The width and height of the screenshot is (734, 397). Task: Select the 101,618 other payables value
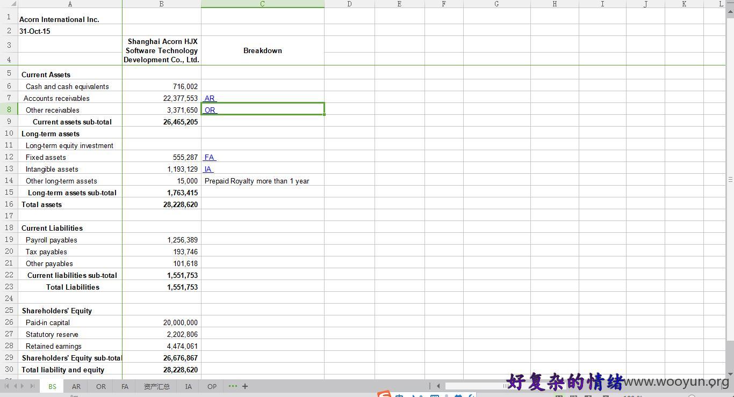tap(162, 263)
